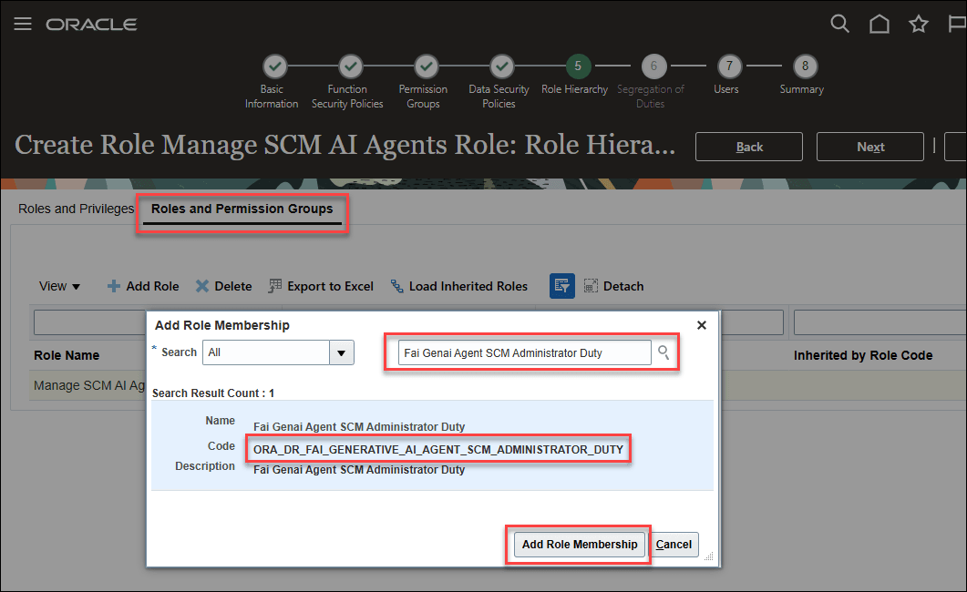Jump to the Users step circle
967x592 pixels.
[728, 66]
